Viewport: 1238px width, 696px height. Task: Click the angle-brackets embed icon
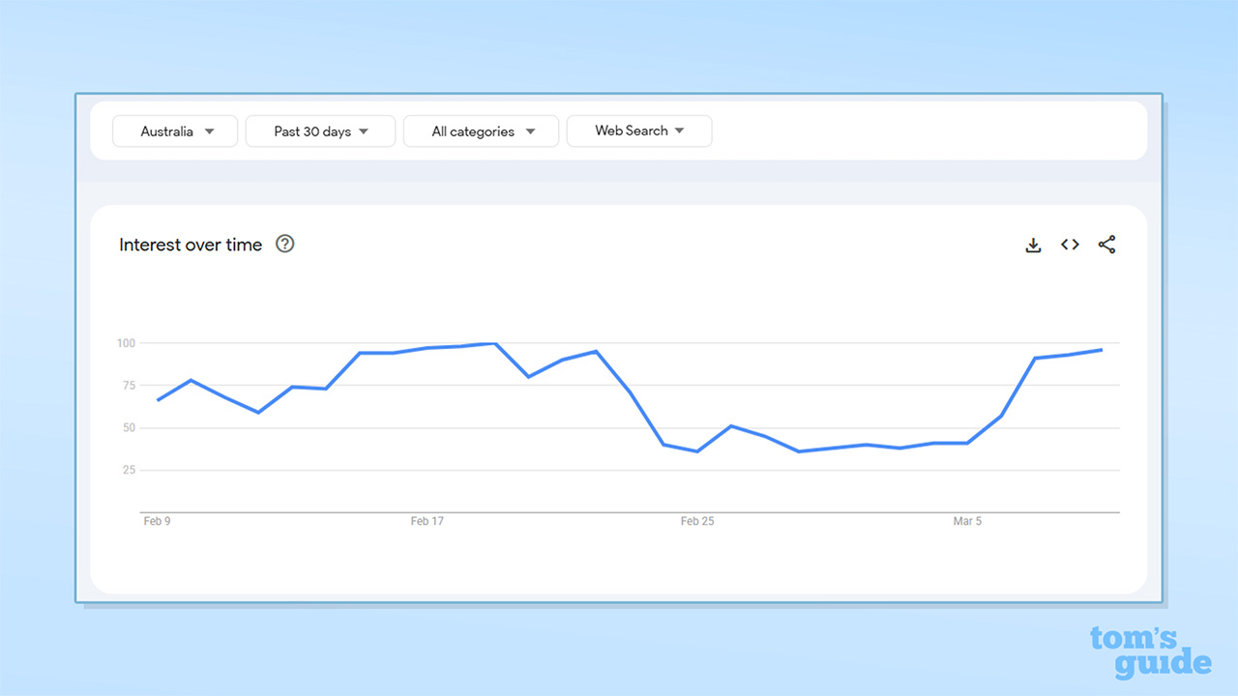click(1070, 245)
